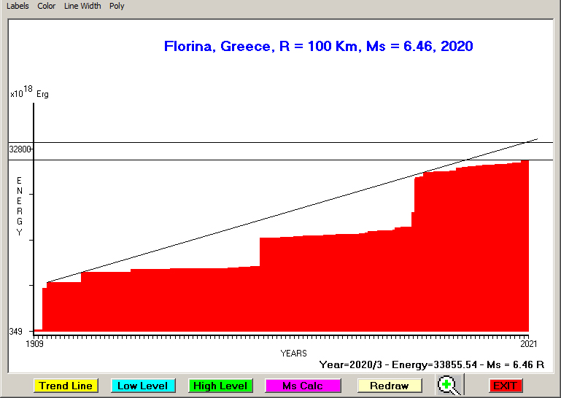Open the Poly menu
The width and height of the screenshot is (561, 398).
coord(117,6)
